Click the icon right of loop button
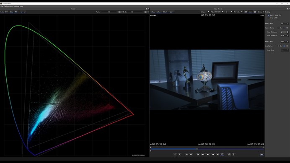 pos(229,154)
